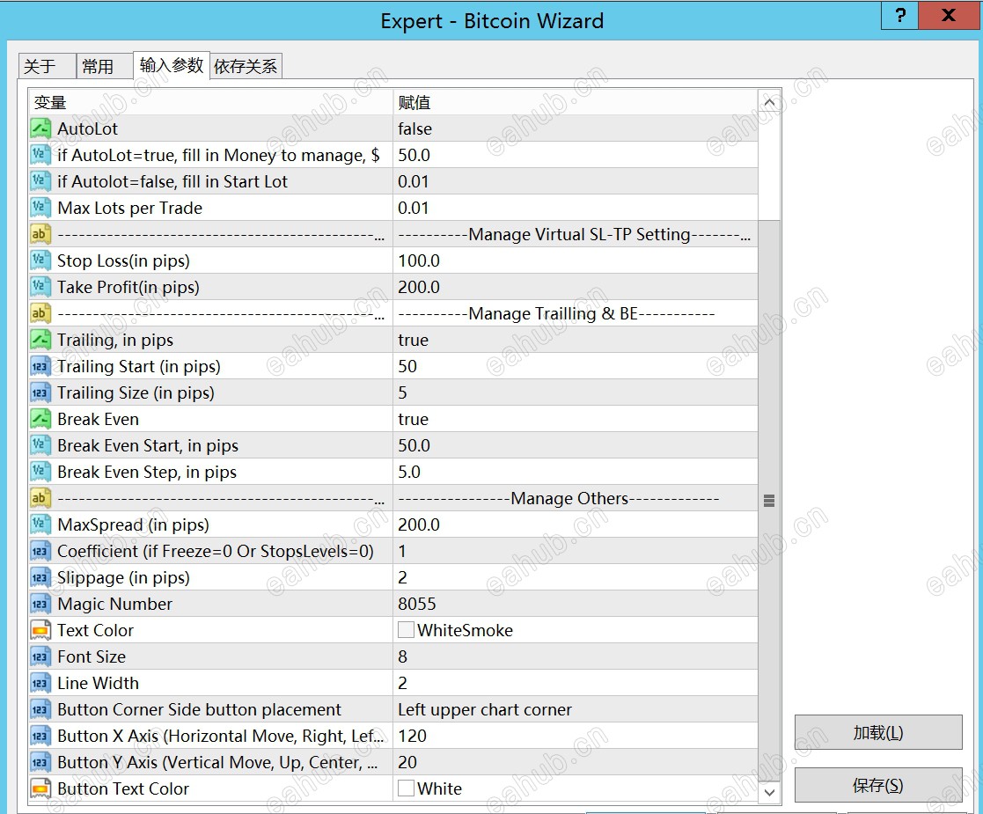This screenshot has width=983, height=814.
Task: Select the Coefficient (if Freeze=0 Or StopsLevels=0) label
Action: [216, 551]
